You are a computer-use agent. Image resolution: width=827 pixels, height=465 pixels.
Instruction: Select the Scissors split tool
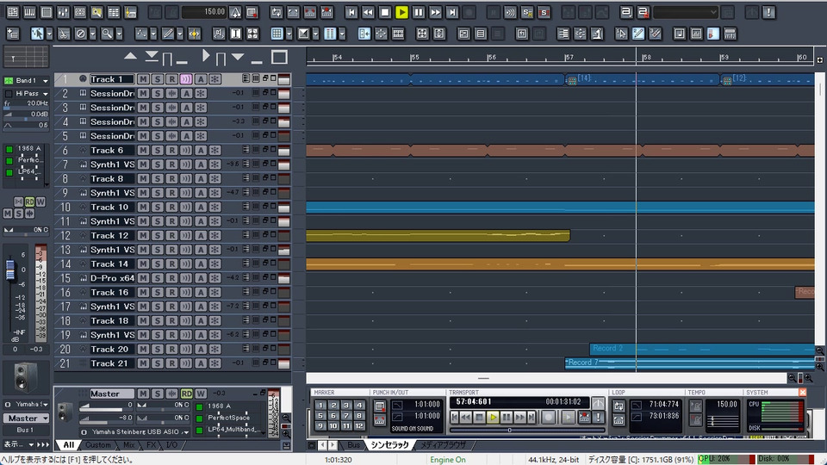tap(64, 34)
